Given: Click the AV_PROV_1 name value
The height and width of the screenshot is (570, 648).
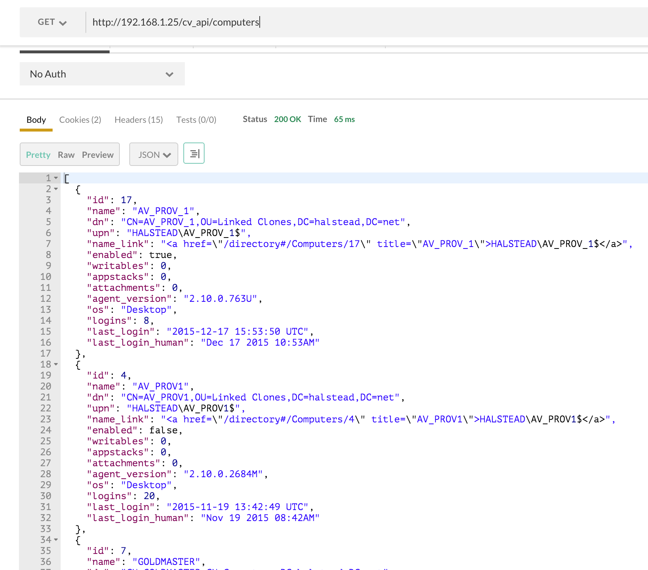Looking at the screenshot, I should pos(163,211).
